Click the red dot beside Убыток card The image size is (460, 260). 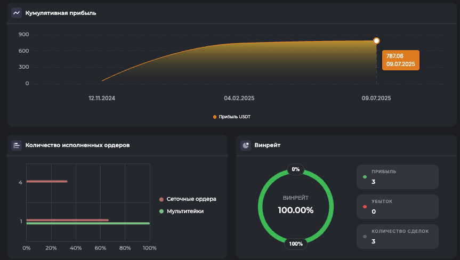point(365,207)
